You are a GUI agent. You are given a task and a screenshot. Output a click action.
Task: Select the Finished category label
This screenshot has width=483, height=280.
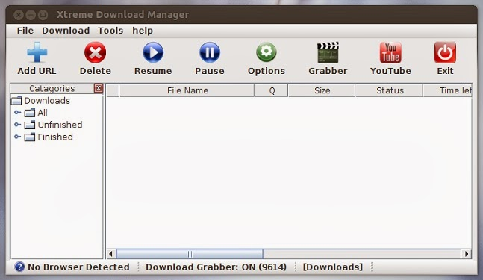click(55, 137)
